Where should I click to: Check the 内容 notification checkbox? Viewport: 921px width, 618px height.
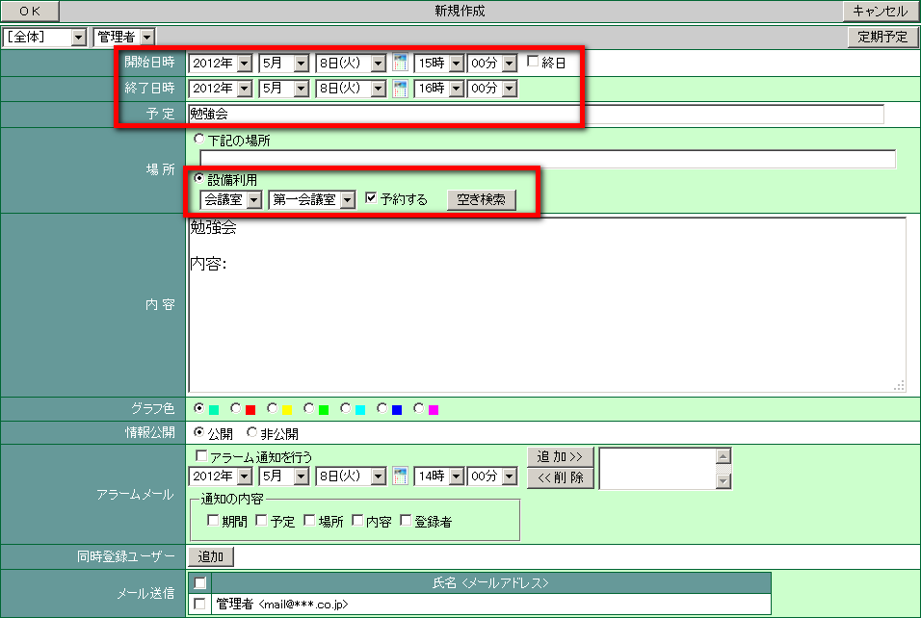click(357, 520)
